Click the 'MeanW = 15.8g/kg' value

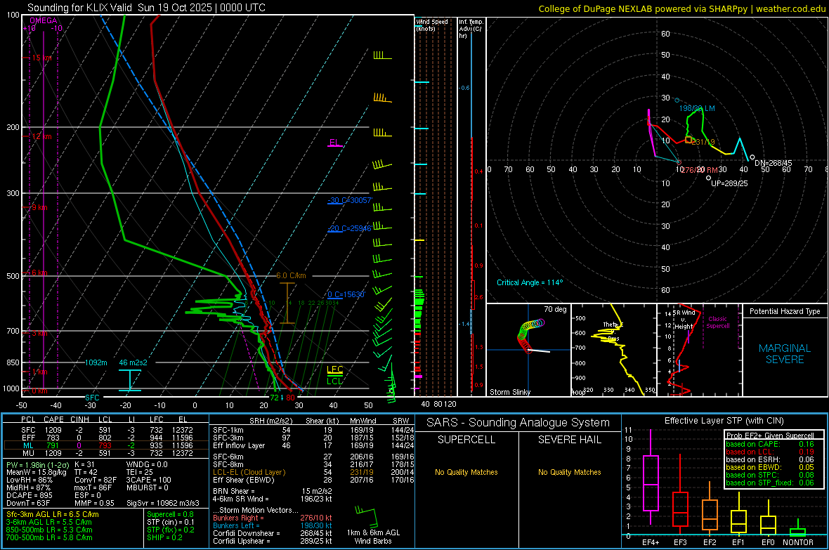pos(35,472)
